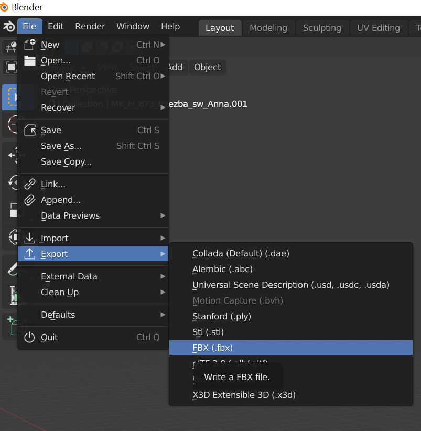Choose New from the File menu
Screen dimensions: 421x431
pos(93,45)
